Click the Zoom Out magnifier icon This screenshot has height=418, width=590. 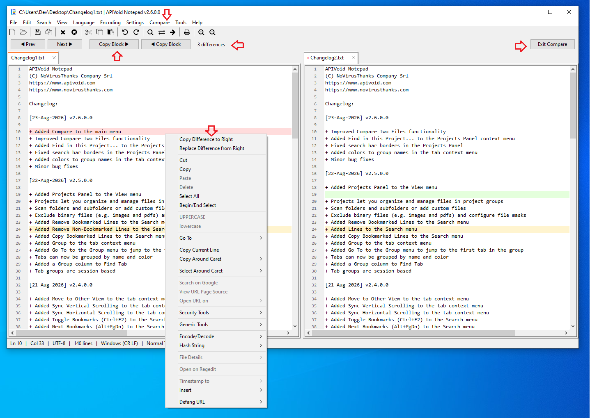tap(212, 32)
